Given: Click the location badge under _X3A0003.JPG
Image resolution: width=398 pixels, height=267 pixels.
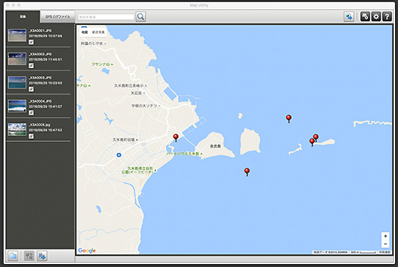Looking at the screenshot, I should [31, 89].
